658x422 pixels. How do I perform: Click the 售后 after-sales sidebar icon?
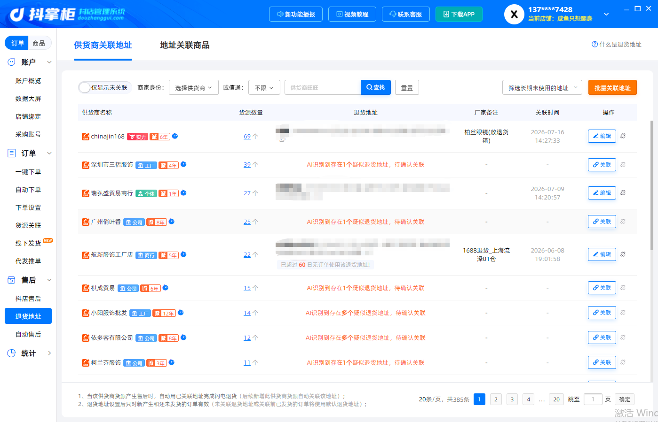click(12, 280)
